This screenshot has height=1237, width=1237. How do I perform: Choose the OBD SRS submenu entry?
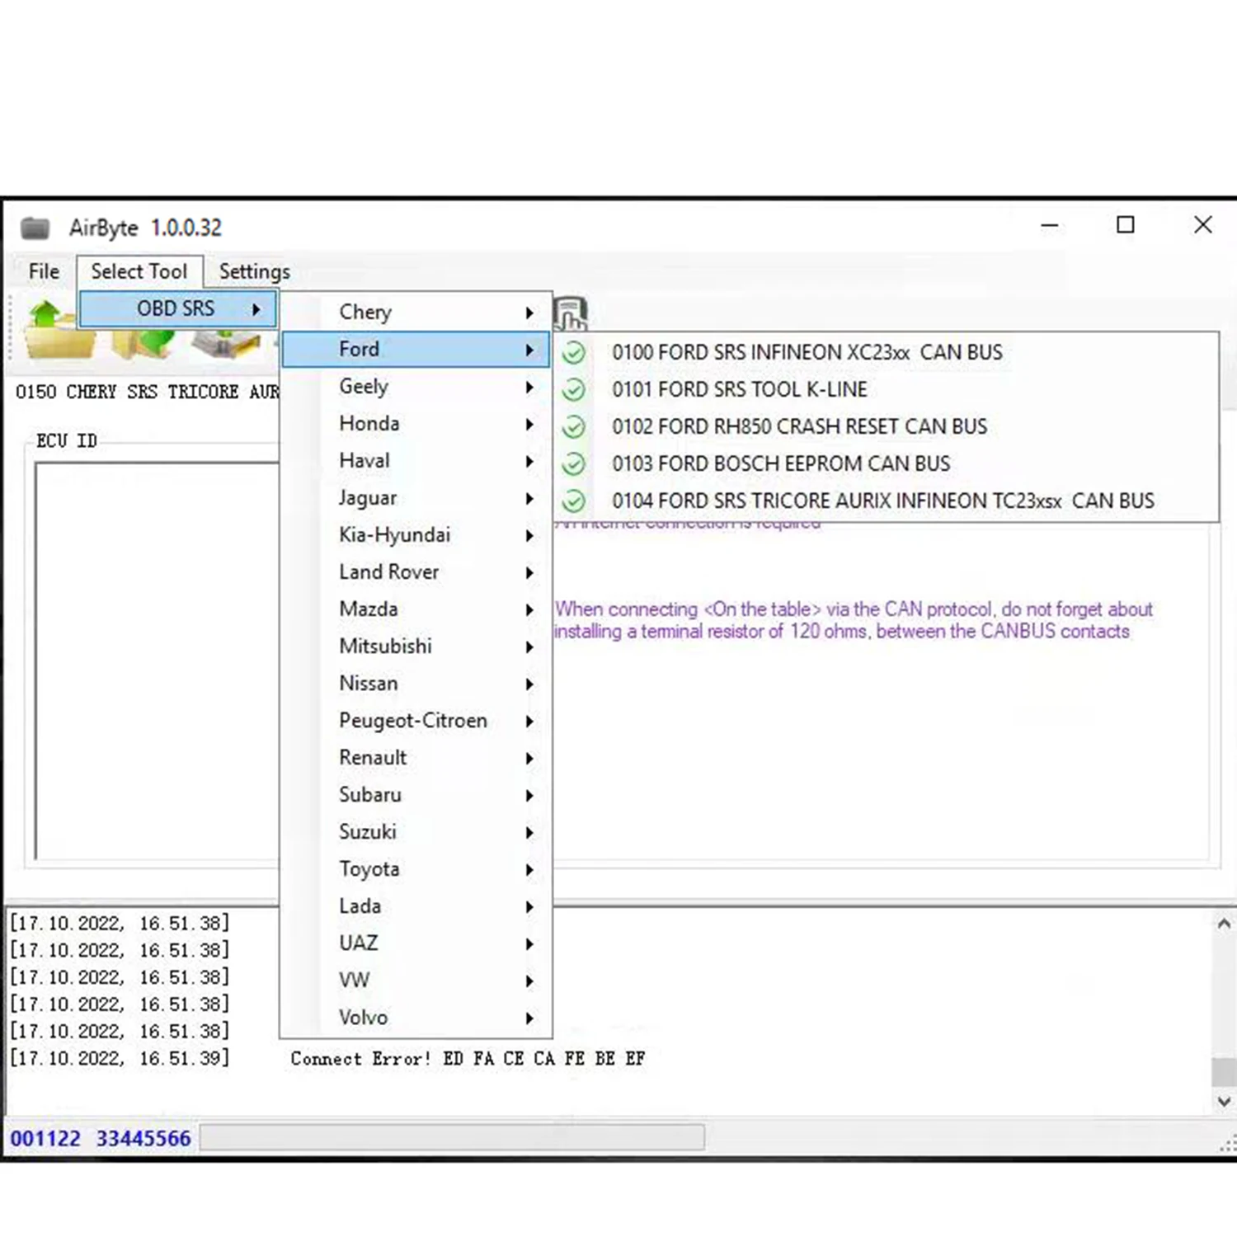coord(177,308)
